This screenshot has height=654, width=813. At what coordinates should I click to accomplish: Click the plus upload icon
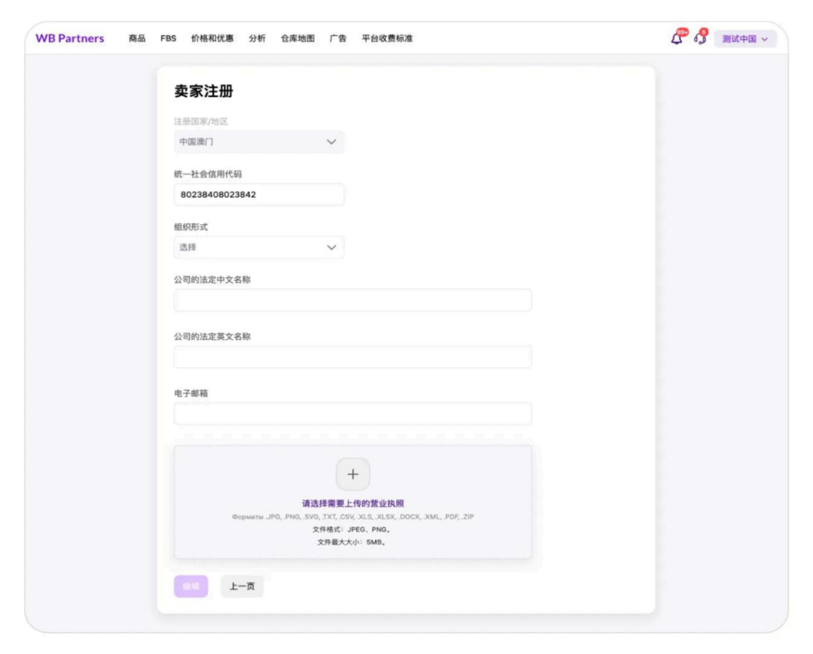(352, 473)
